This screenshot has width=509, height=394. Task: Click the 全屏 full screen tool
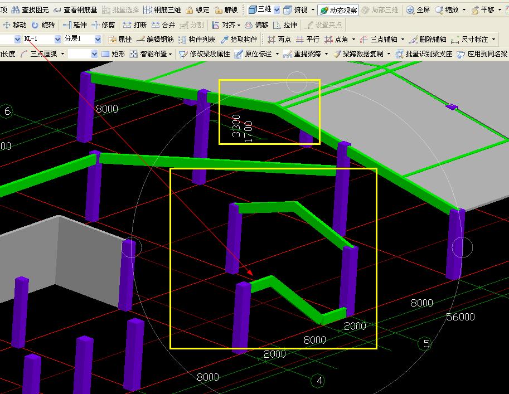click(x=418, y=10)
